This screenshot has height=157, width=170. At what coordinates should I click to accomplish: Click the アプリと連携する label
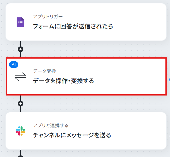tap(51, 125)
